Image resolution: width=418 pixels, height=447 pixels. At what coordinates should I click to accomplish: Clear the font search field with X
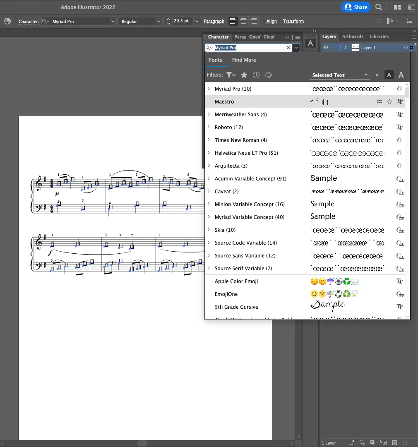[288, 48]
